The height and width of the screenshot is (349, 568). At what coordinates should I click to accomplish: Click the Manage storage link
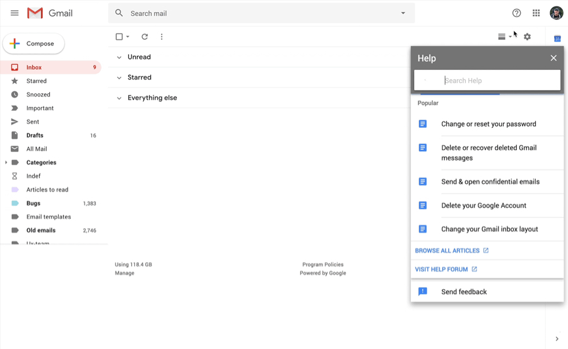point(124,273)
